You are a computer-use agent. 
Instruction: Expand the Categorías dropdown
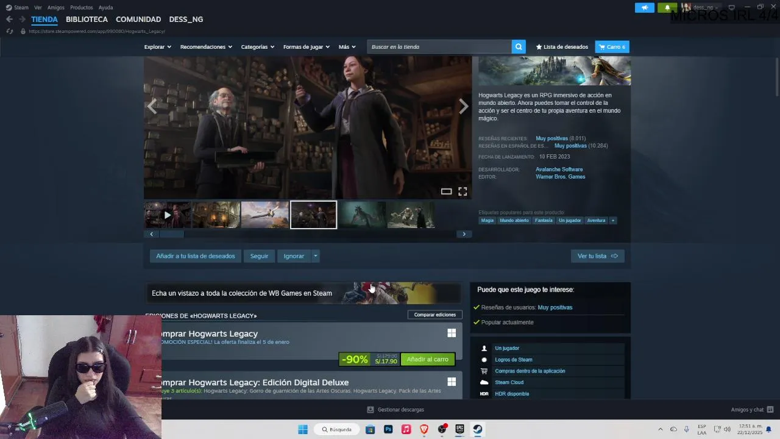click(258, 47)
